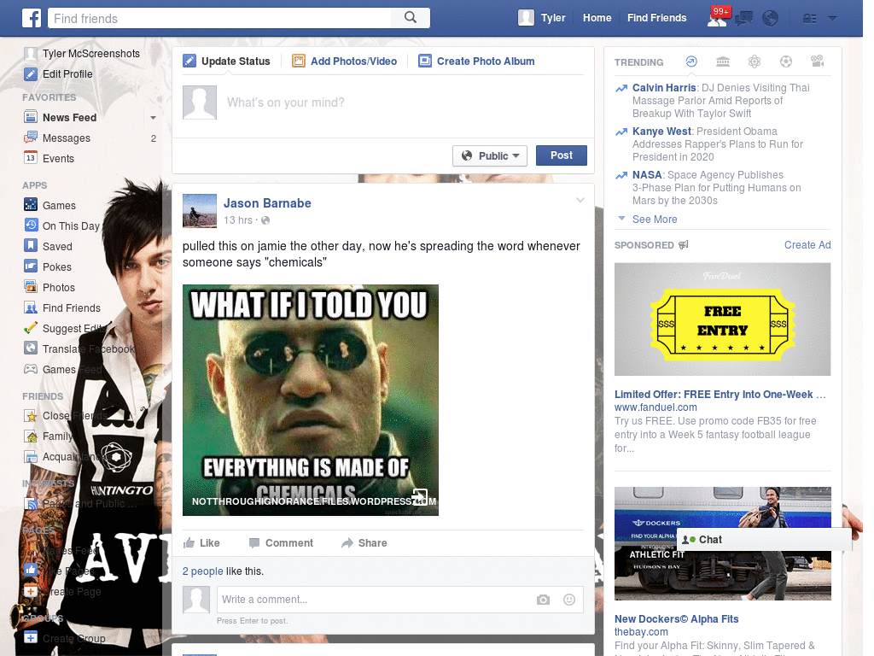Viewport: 874px width, 656px height.
Task: Open the messages icon in top bar
Action: click(743, 19)
